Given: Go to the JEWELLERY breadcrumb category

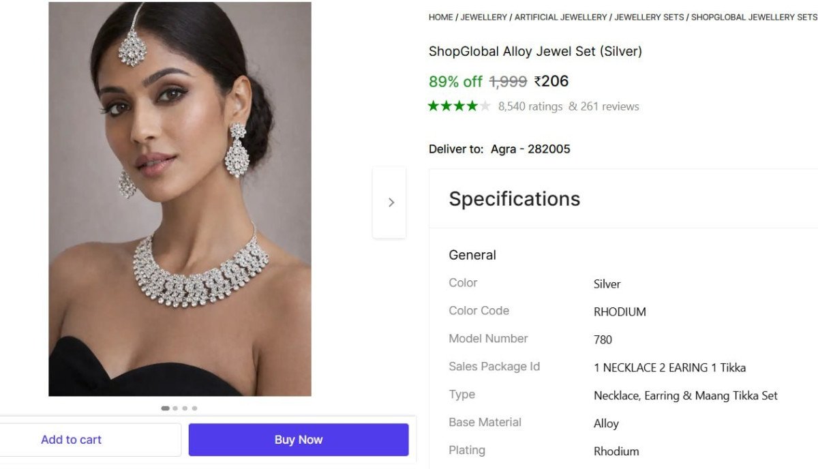Looking at the screenshot, I should 484,17.
